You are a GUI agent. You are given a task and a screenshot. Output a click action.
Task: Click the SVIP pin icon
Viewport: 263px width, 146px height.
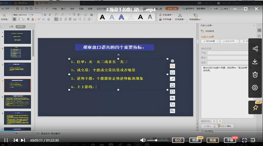point(255,108)
